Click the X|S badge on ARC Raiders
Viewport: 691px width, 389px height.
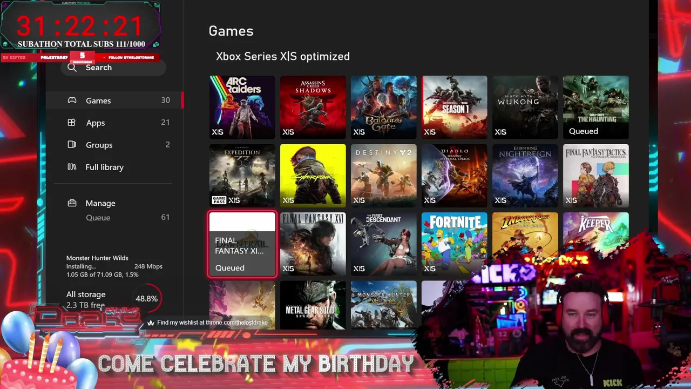218,132
